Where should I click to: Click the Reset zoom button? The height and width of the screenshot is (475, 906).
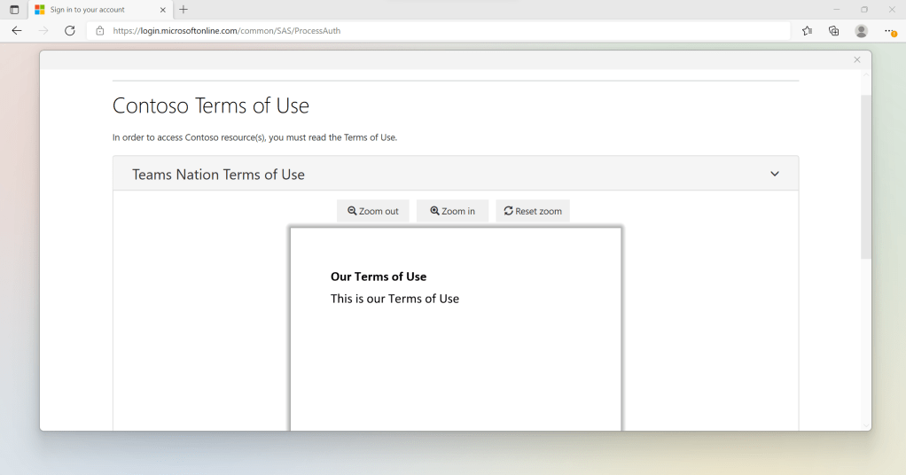click(533, 211)
